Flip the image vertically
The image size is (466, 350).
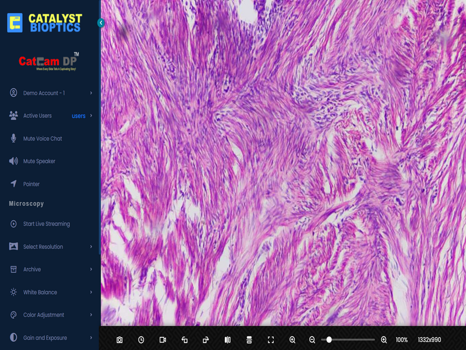(x=249, y=339)
